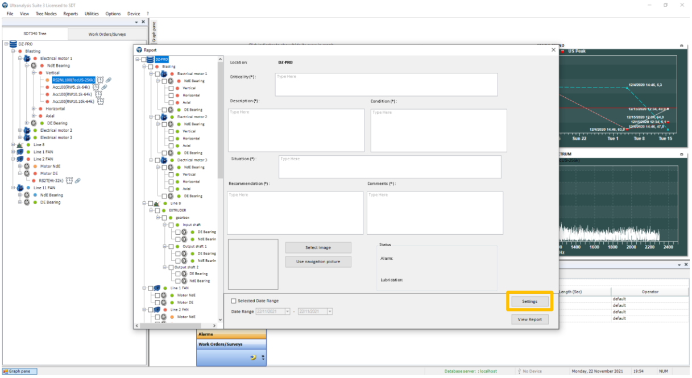Open the Tree Nodes menu

click(x=46, y=14)
